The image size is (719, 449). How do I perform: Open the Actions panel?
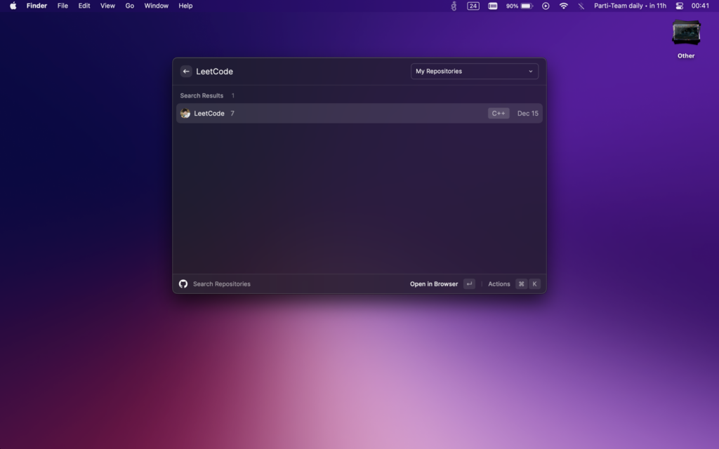coord(499,284)
